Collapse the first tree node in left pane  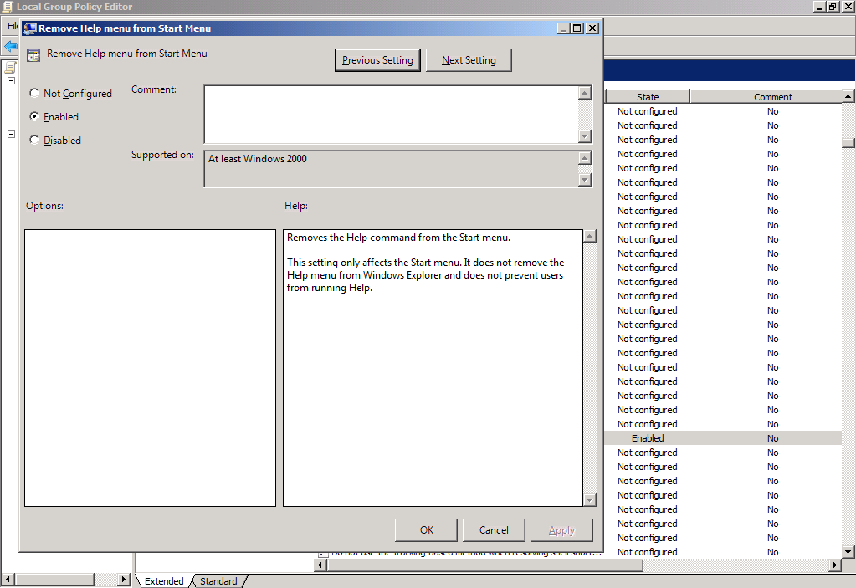(12, 81)
